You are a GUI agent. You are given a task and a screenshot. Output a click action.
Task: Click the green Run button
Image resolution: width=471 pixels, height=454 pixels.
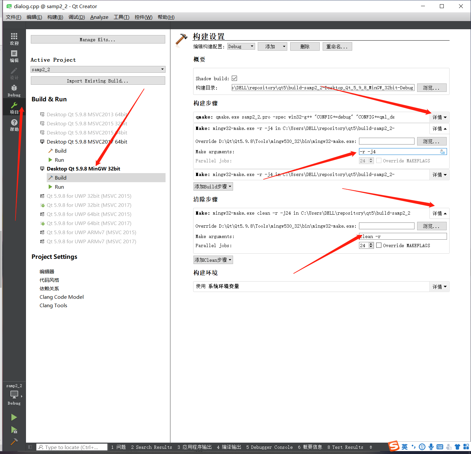[x=14, y=417]
